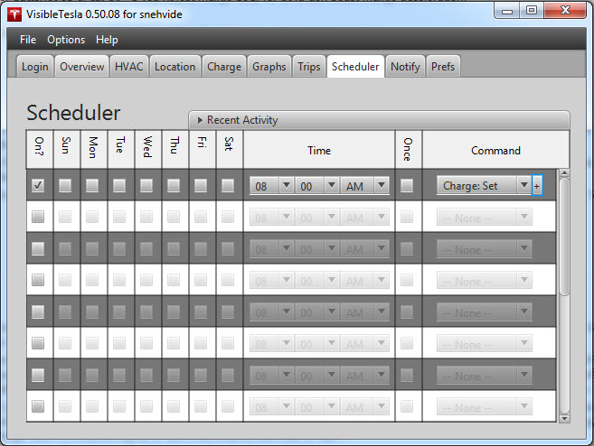Open the Charge: Set command dropdown

[484, 185]
